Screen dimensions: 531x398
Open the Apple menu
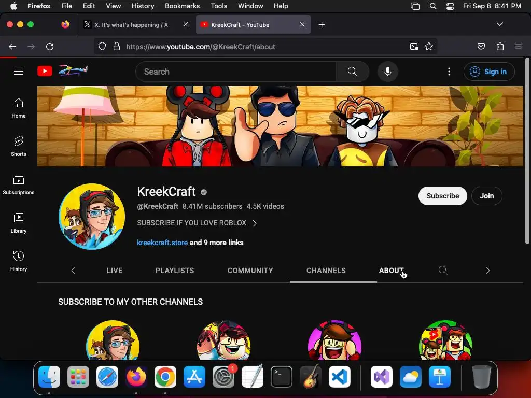pos(13,6)
